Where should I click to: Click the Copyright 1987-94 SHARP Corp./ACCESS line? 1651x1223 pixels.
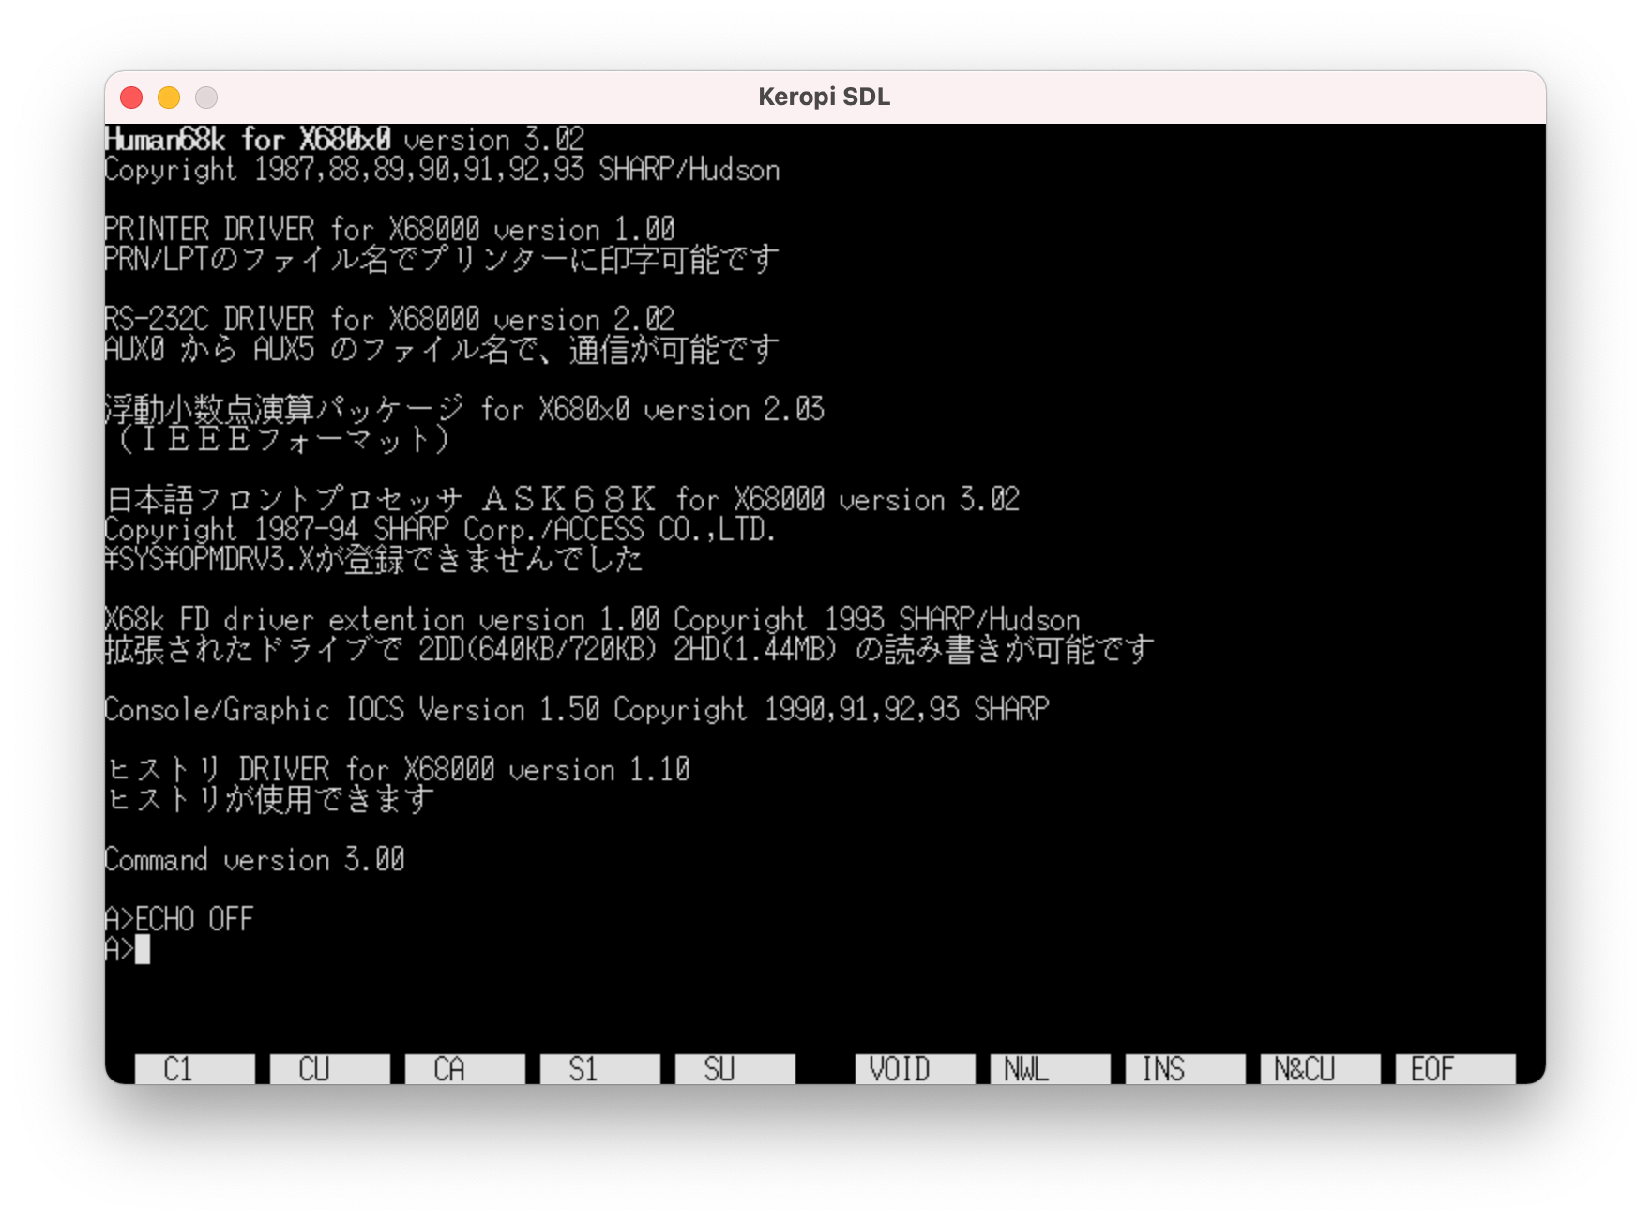(x=440, y=529)
